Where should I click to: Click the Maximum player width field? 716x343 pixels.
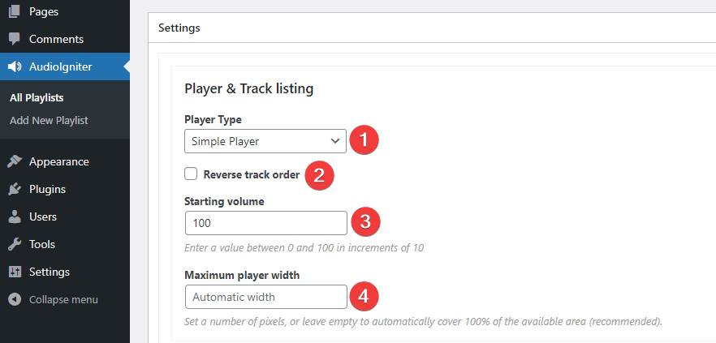pyautogui.click(x=265, y=297)
